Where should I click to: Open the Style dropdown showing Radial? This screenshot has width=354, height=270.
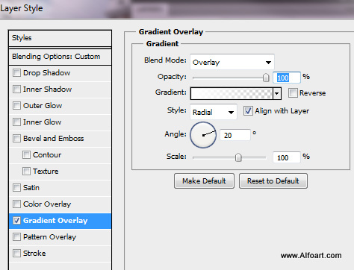(x=214, y=112)
